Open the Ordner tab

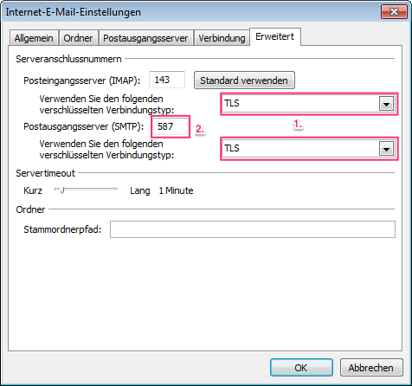coord(78,38)
